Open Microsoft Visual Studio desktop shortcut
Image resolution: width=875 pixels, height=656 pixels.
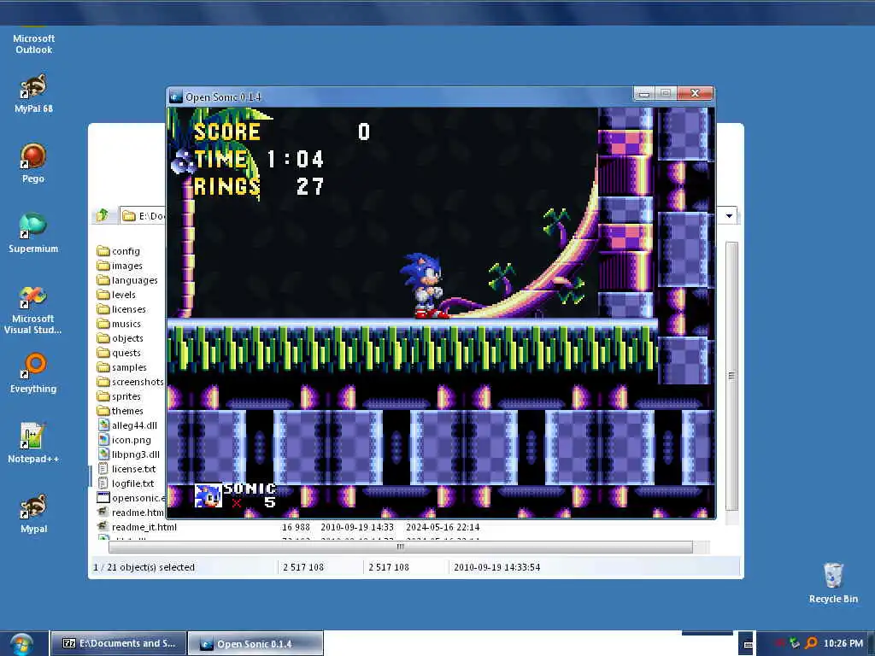[x=33, y=309]
